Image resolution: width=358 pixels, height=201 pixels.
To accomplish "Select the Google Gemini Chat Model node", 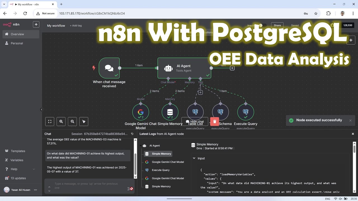I will click(141, 112).
